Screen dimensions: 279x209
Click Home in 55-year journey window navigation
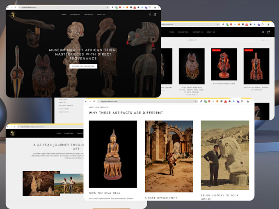click(59, 133)
